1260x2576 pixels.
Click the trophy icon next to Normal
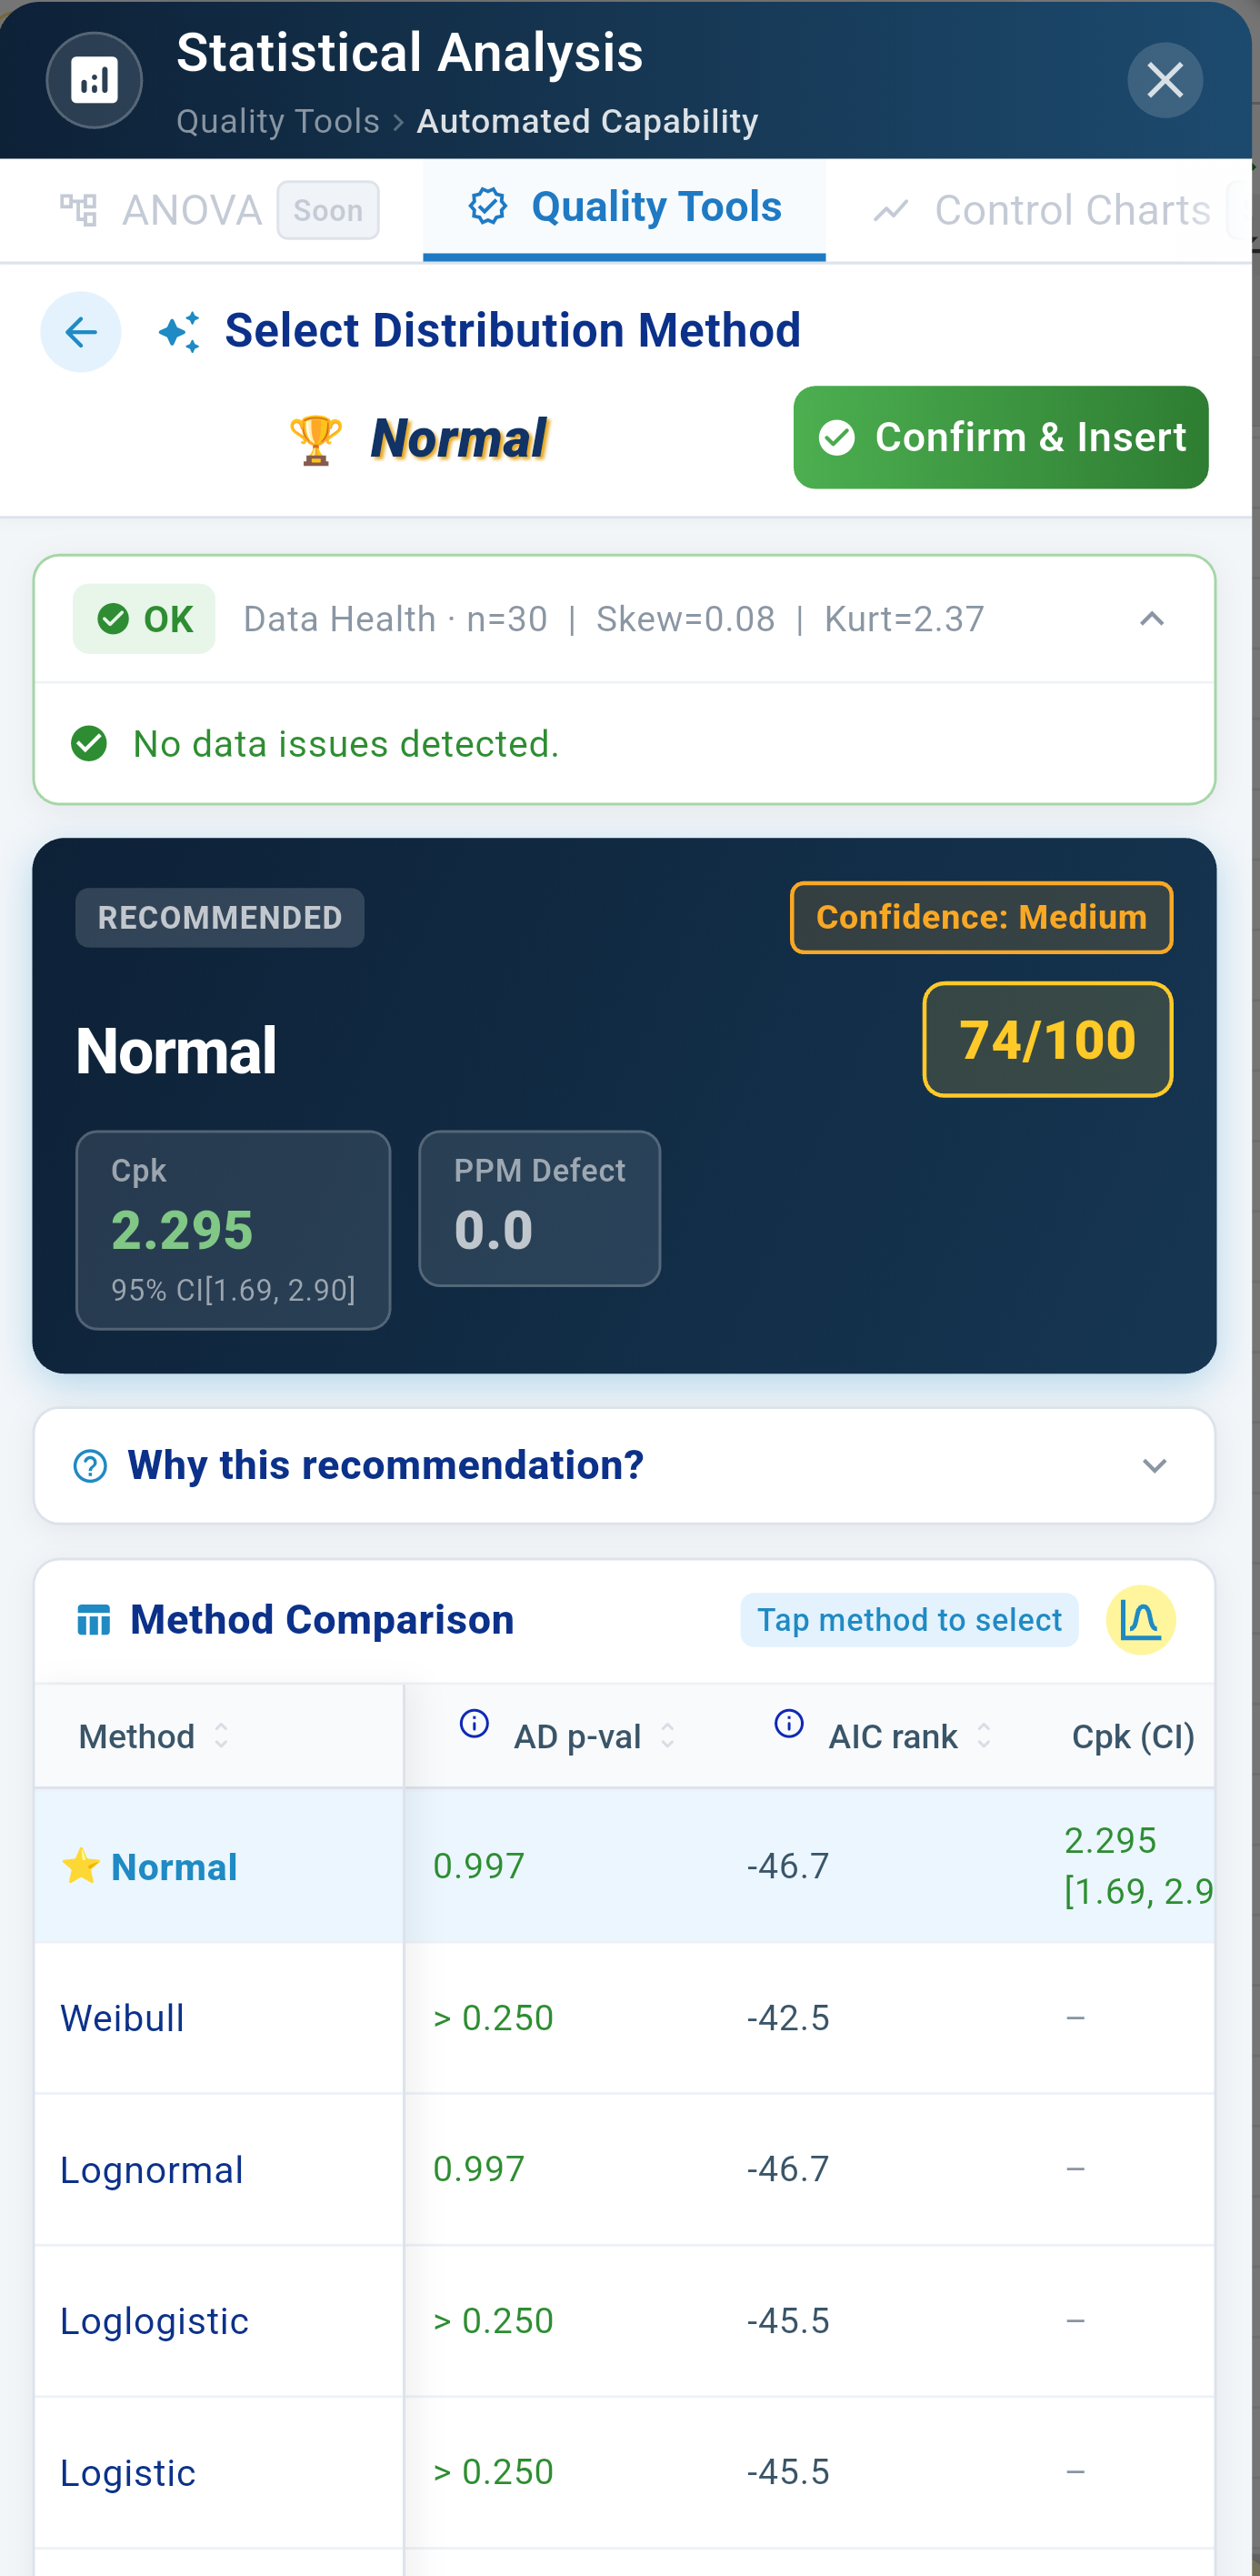point(313,437)
